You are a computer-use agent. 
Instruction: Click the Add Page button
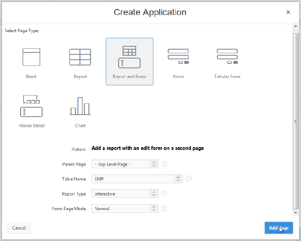(x=279, y=228)
